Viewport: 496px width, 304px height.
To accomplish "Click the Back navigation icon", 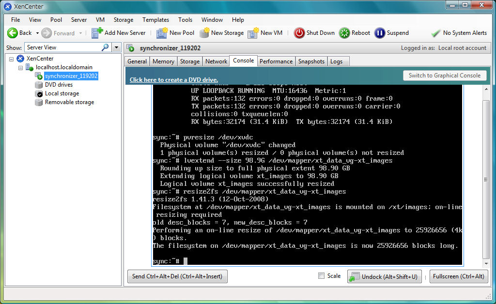I will (x=13, y=33).
